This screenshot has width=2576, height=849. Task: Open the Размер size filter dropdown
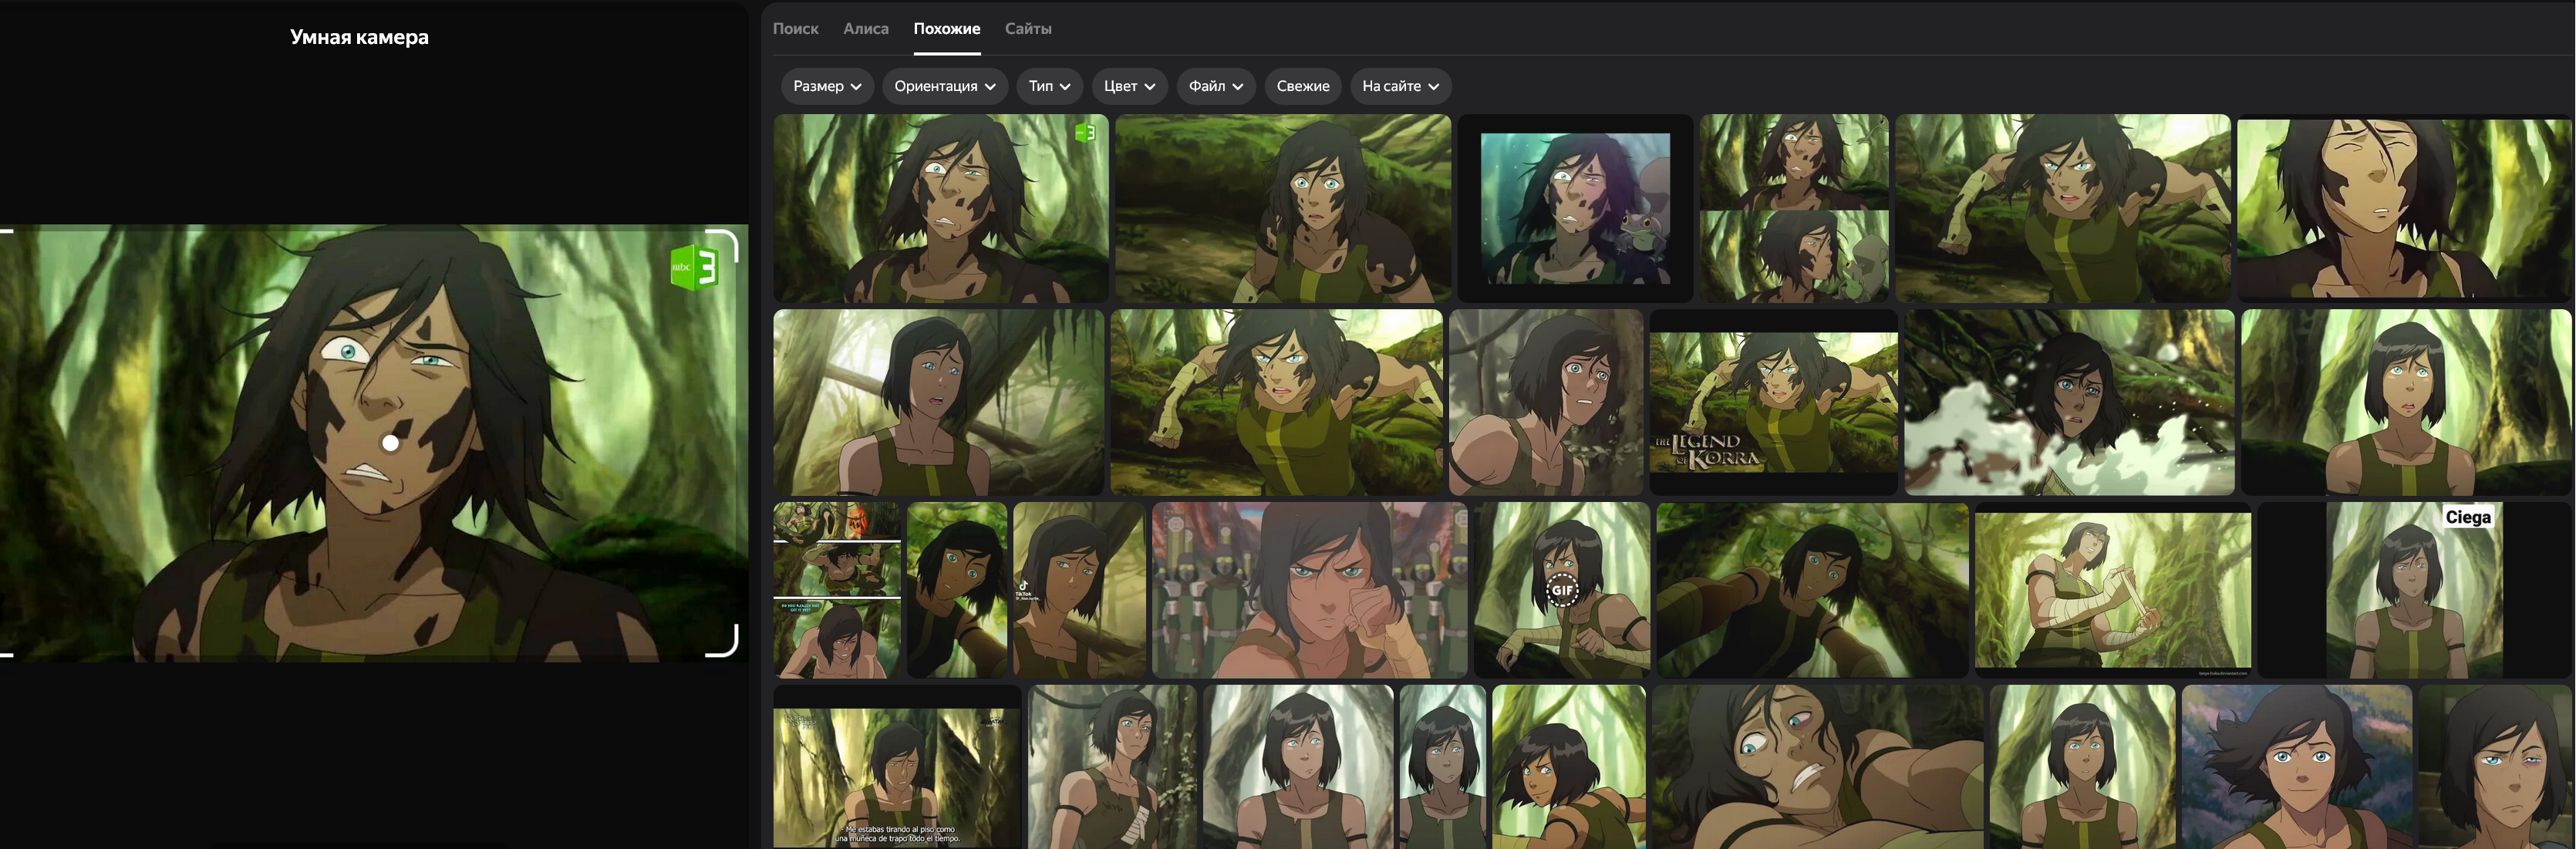pos(827,86)
